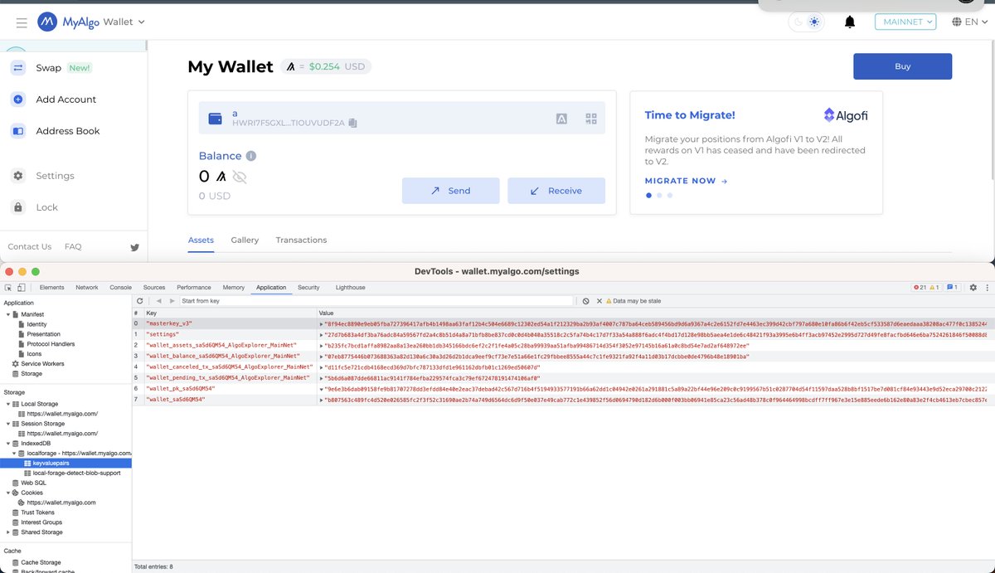The width and height of the screenshot is (995, 573).
Task: Open the MAINNET network dropdown
Action: (x=905, y=22)
